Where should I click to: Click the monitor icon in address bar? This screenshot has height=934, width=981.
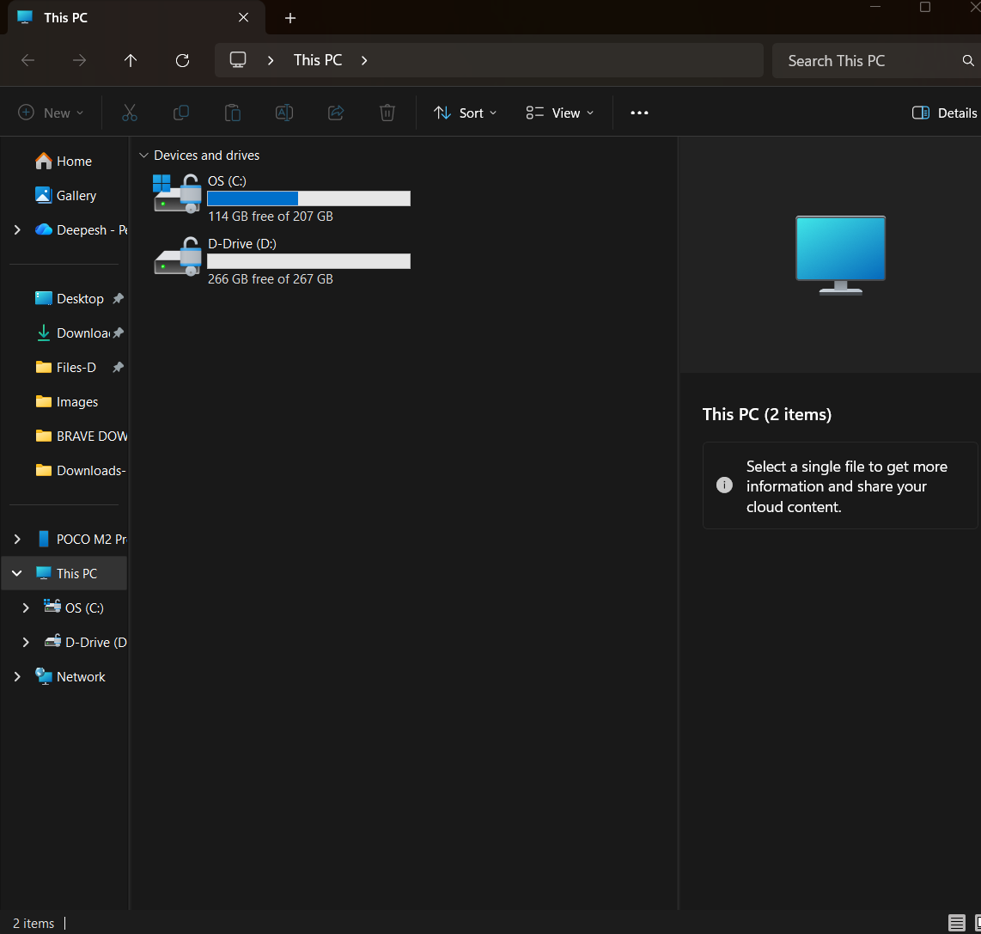click(x=238, y=60)
